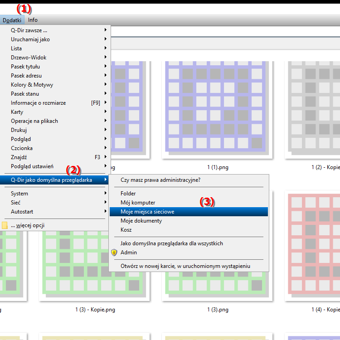340x340 pixels.
Task: Click the file name '1 (3).png'
Action: (x=218, y=310)
